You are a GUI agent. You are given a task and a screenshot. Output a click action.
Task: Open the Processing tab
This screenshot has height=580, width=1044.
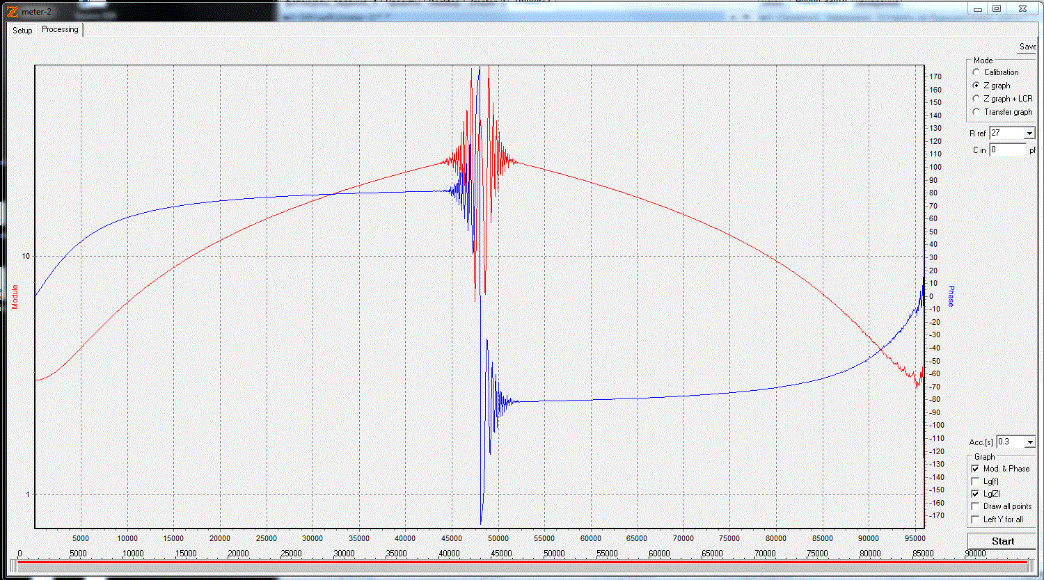[x=60, y=30]
